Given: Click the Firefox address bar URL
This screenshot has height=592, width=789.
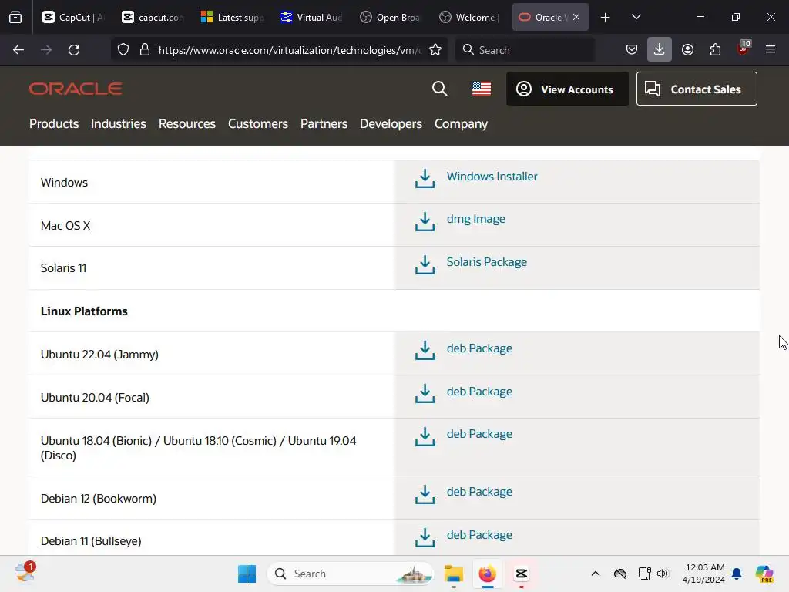Looking at the screenshot, I should pyautogui.click(x=290, y=50).
